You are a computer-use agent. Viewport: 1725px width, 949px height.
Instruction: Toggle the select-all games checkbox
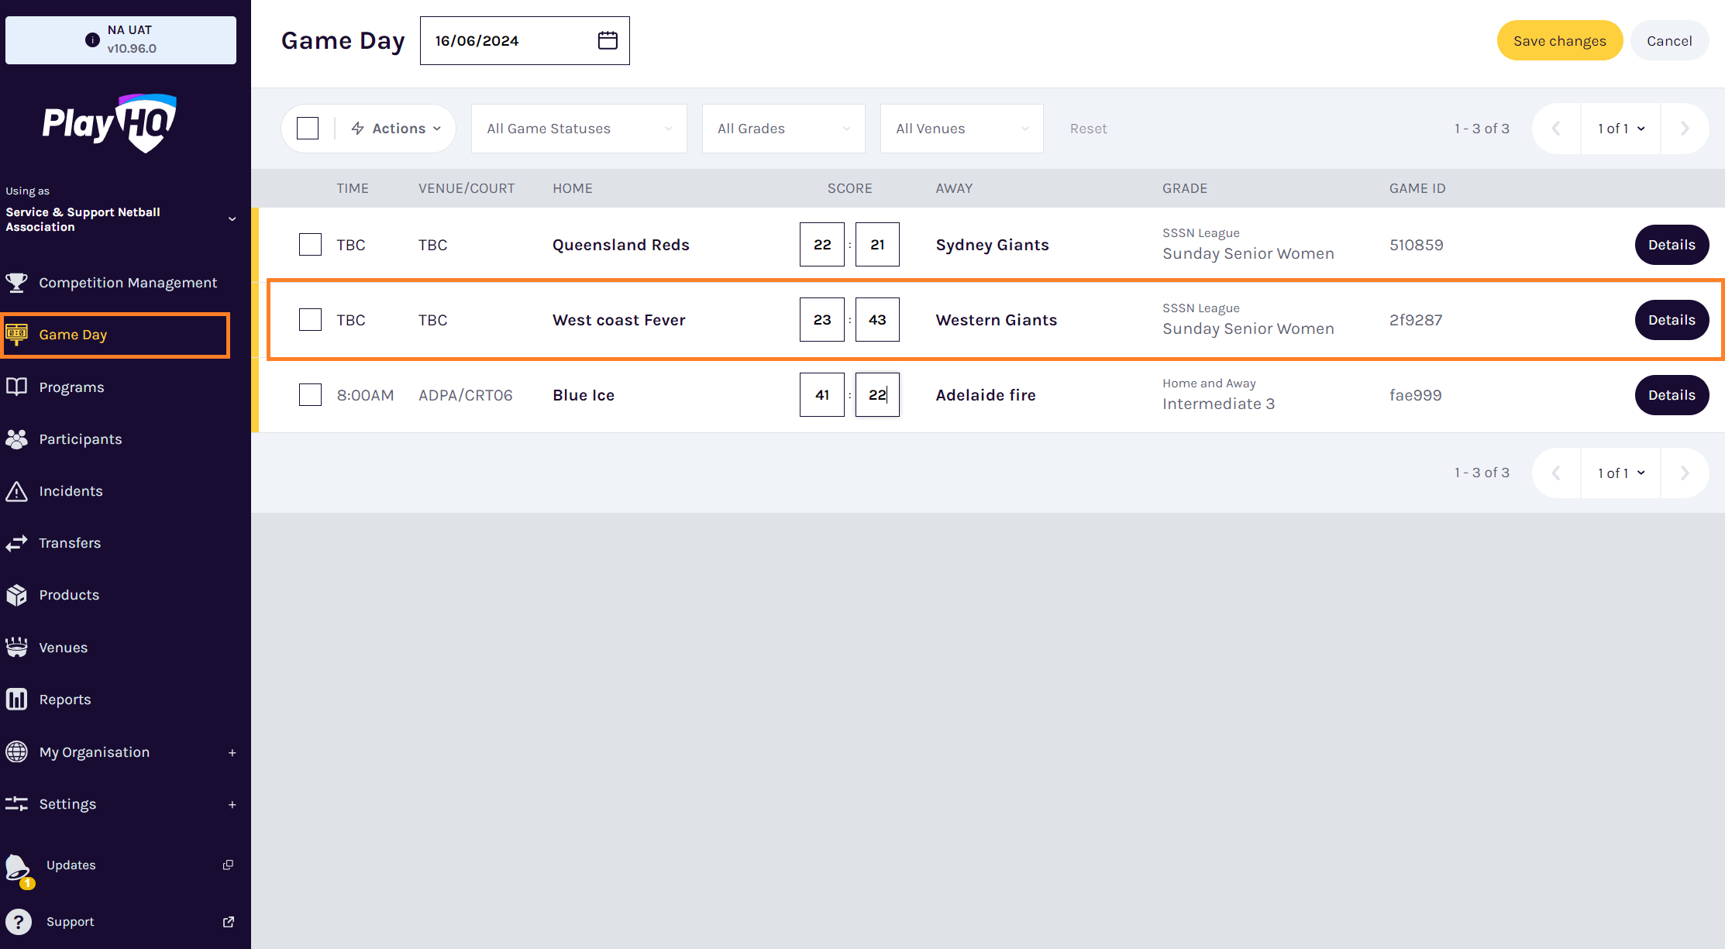tap(308, 129)
